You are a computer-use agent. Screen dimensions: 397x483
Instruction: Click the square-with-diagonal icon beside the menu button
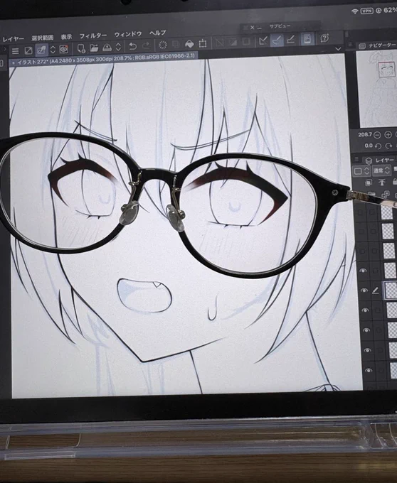[x=28, y=50]
